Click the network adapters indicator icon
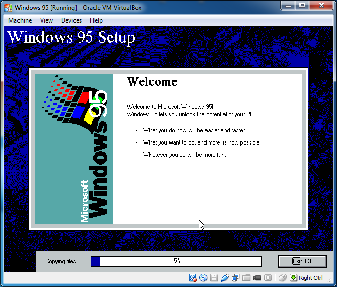The height and width of the screenshot is (287, 337). coord(236,278)
